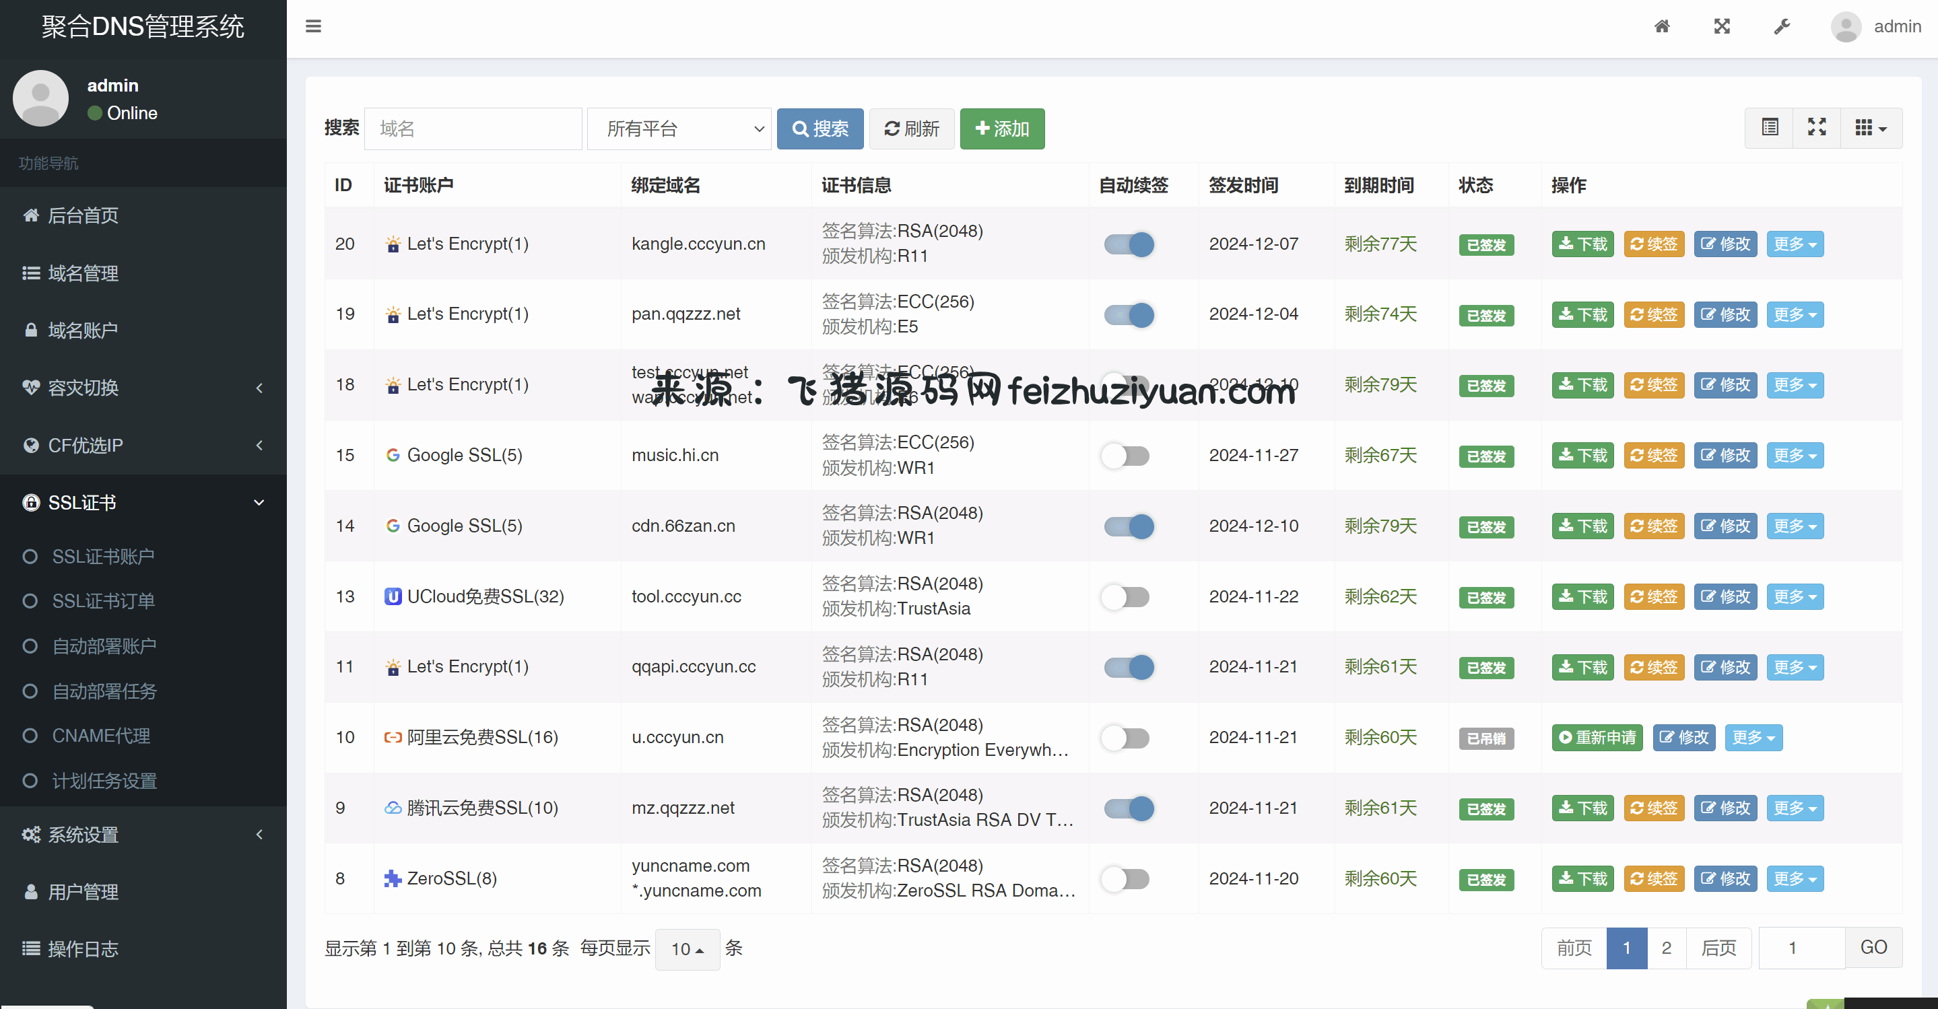Open 更多 dropdown for pan.qqzzz.net row
Viewport: 1938px width, 1009px height.
tap(1795, 314)
